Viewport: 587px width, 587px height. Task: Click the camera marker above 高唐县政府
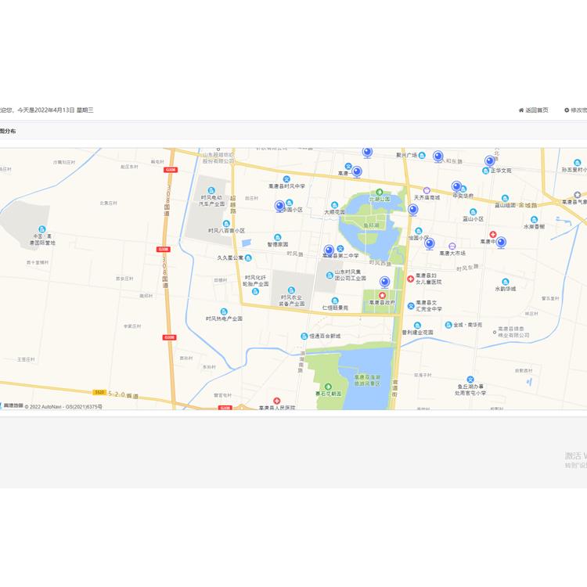[x=385, y=282]
